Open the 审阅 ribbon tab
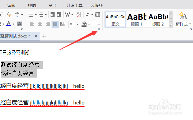Screen dimensions: 193x120 click(x=11, y=6)
